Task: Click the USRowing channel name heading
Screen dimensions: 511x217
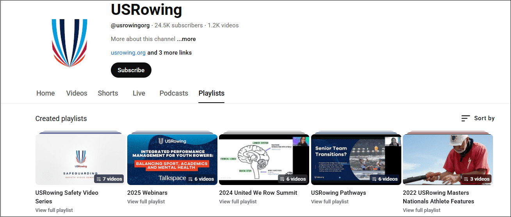Action: (146, 9)
